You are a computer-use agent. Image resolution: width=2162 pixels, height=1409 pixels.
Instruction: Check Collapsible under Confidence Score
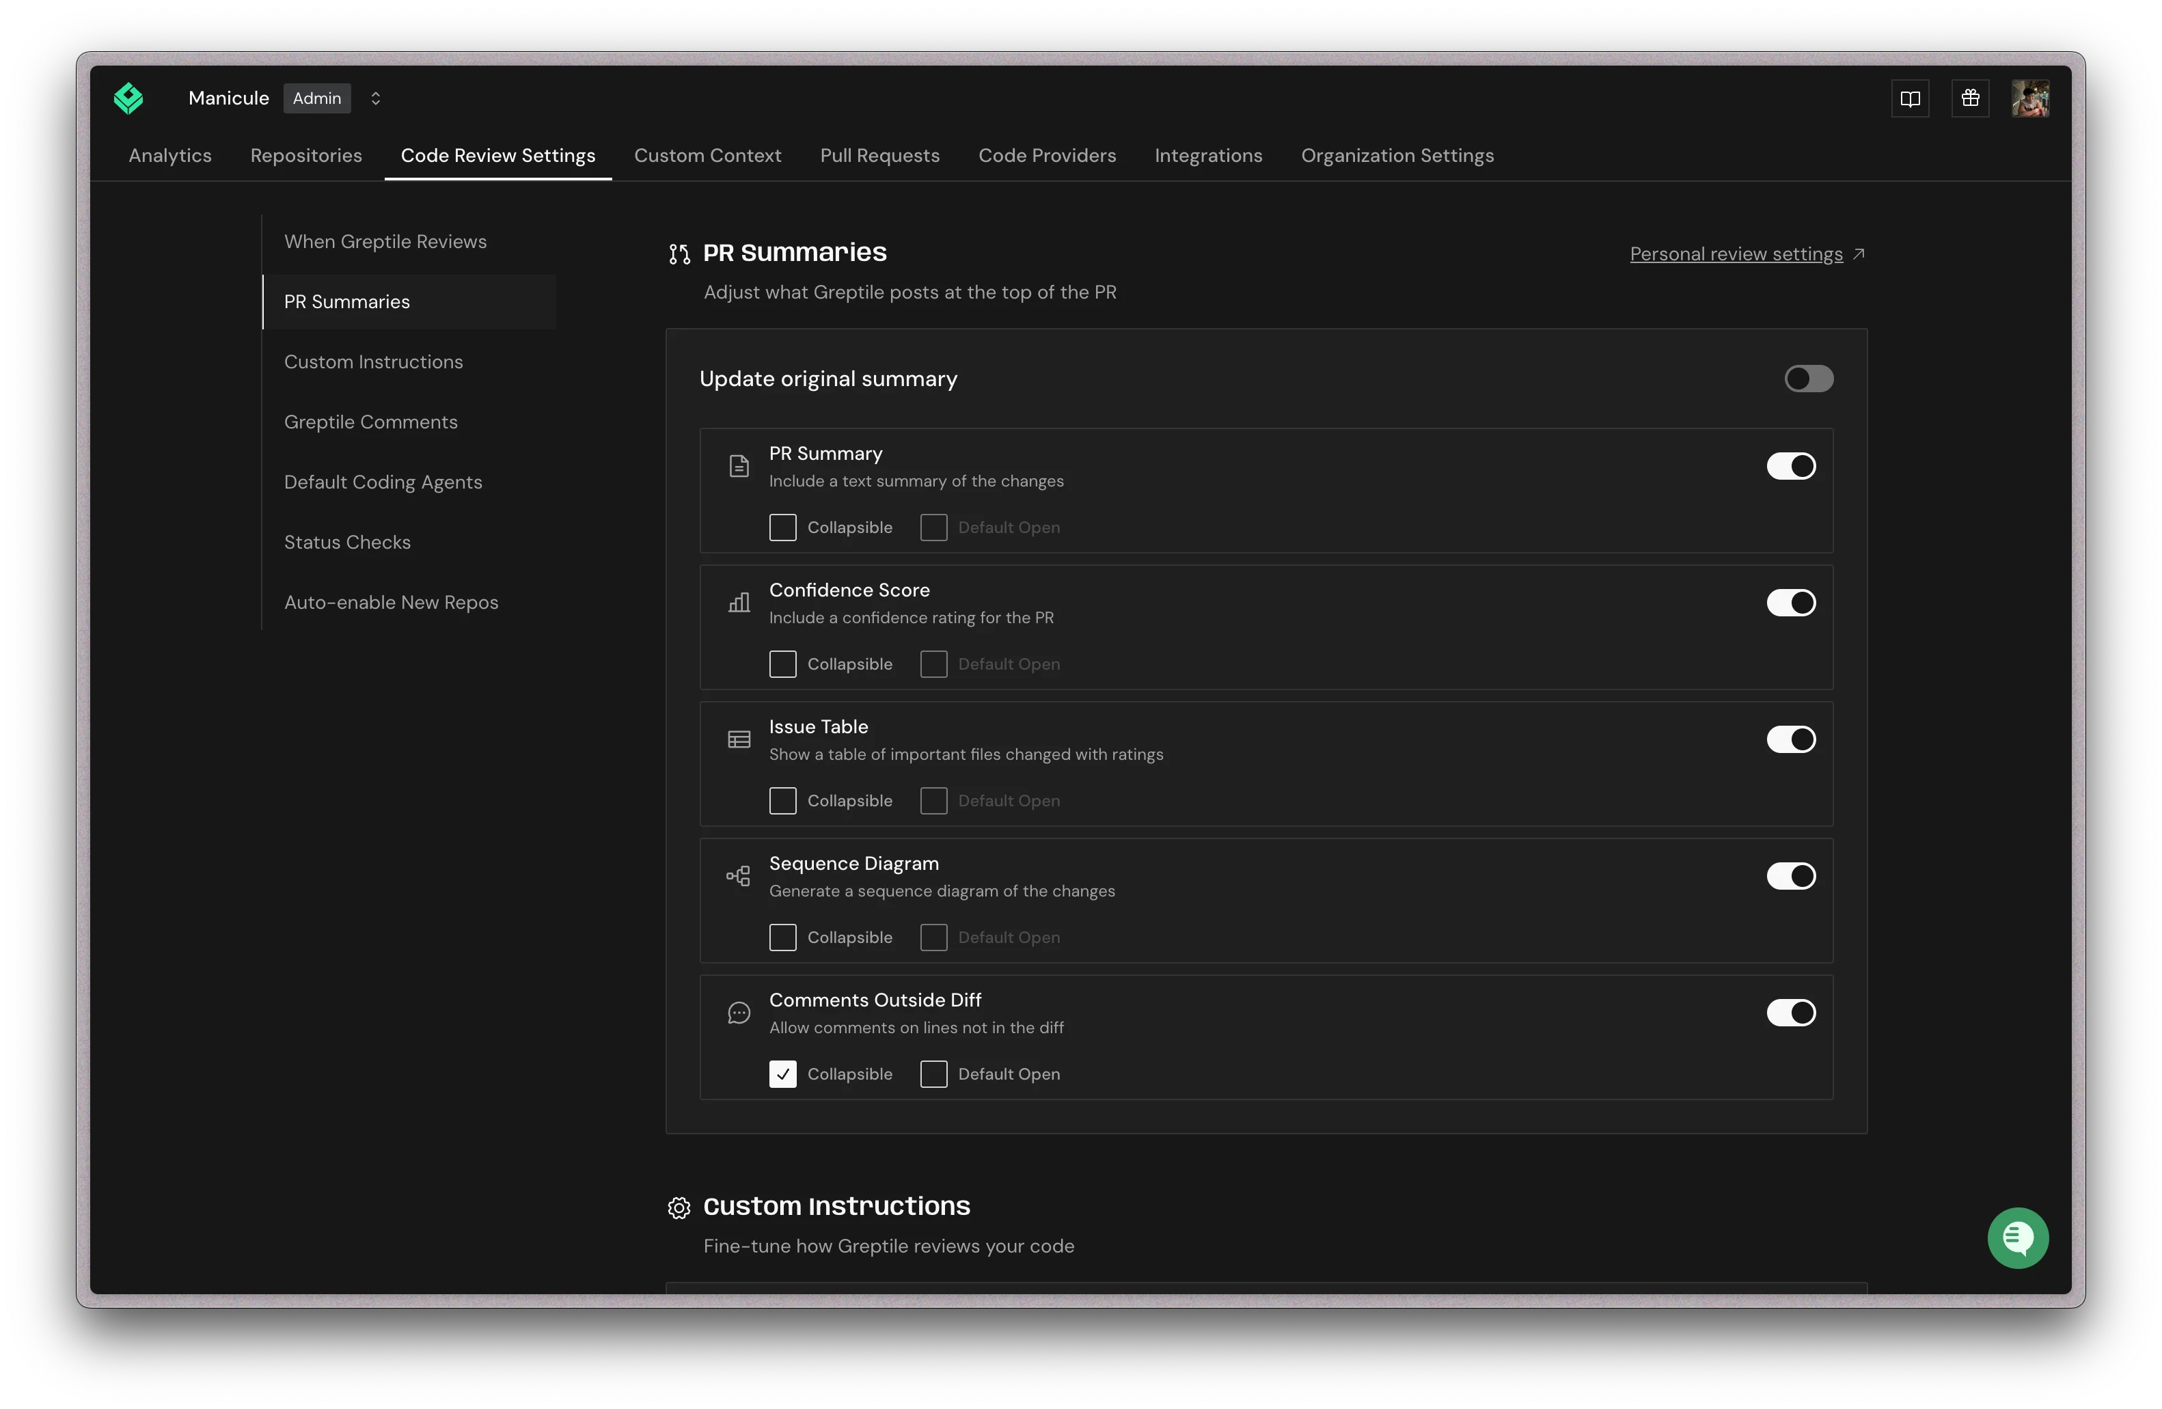pos(782,664)
